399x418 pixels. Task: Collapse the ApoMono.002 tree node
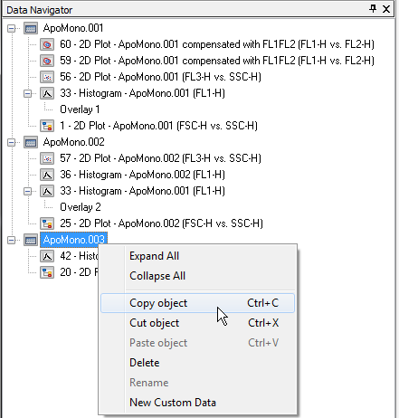(x=11, y=143)
